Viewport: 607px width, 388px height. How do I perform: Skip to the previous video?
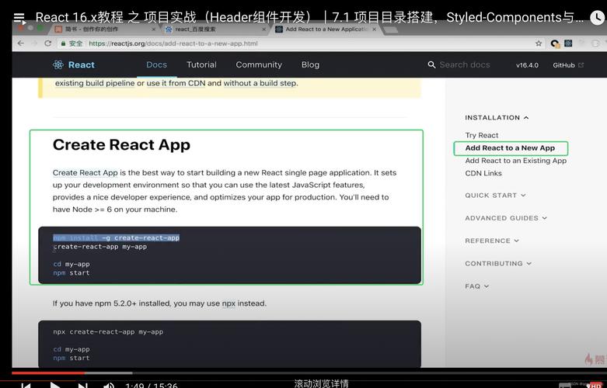click(x=26, y=386)
